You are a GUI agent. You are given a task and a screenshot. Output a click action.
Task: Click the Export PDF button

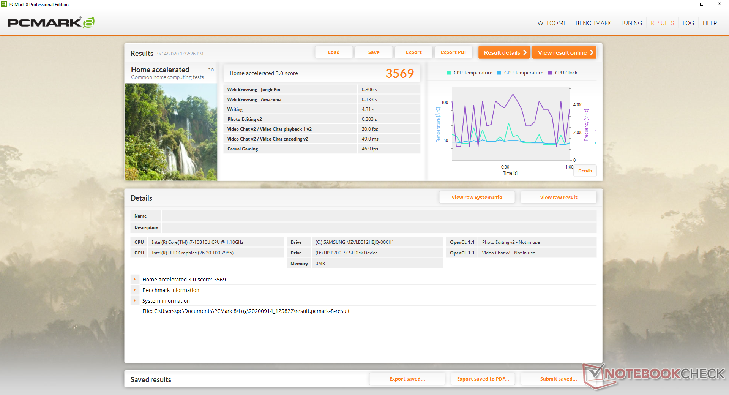[x=453, y=52]
